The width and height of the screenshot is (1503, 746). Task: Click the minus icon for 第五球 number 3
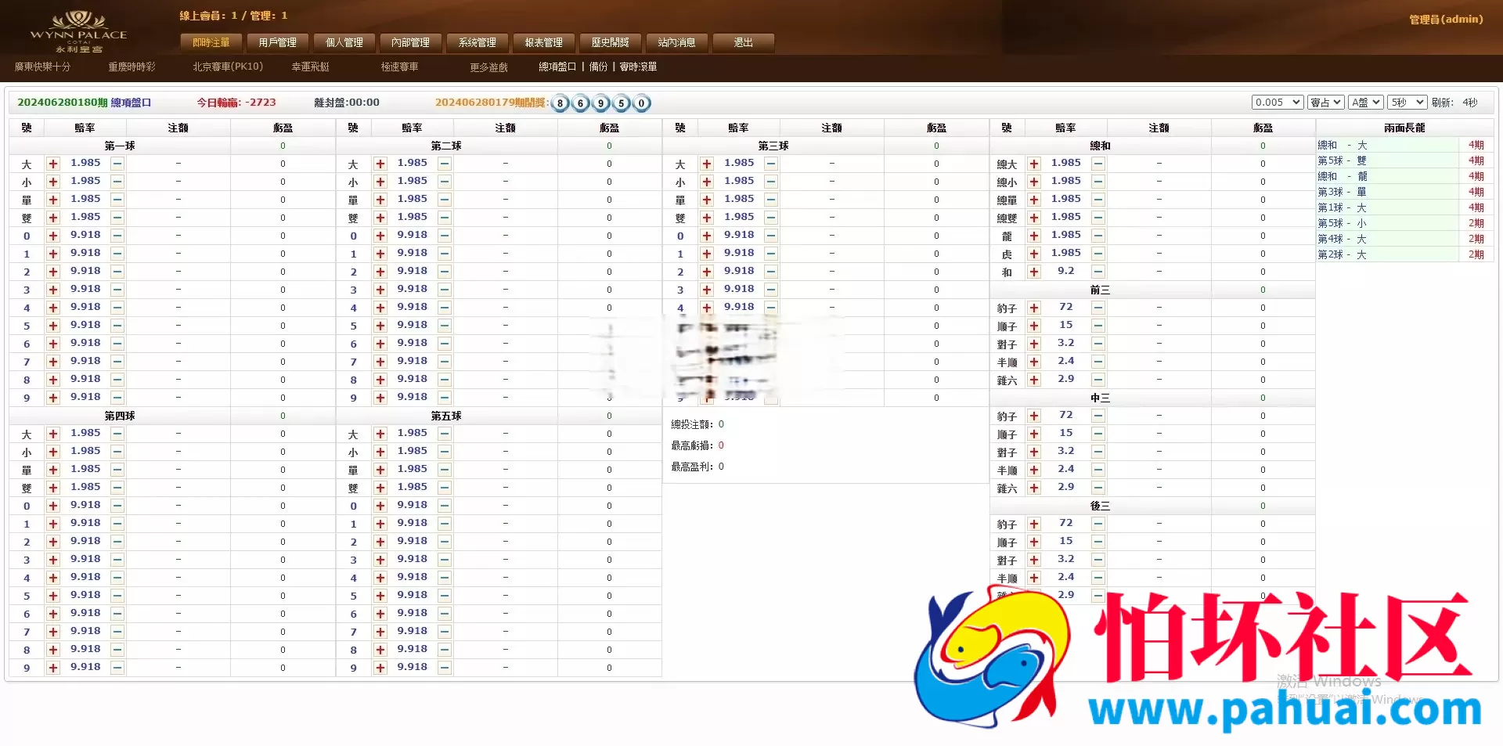(x=445, y=560)
